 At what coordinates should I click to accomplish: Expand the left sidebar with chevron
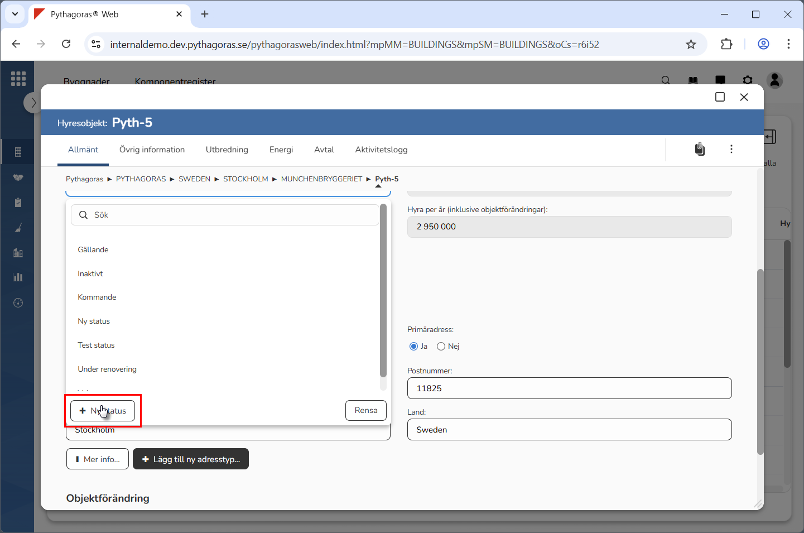coord(33,103)
